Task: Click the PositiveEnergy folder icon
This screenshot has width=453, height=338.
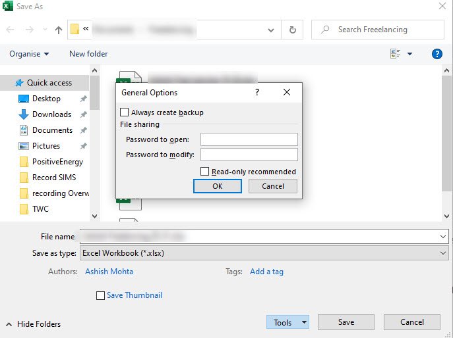Action: coord(24,162)
